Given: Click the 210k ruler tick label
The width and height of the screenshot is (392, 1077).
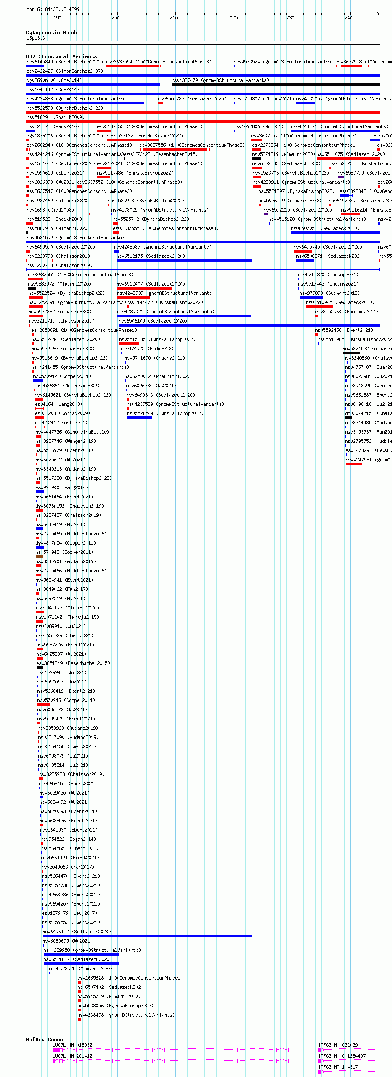Looking at the screenshot, I should 175,18.
